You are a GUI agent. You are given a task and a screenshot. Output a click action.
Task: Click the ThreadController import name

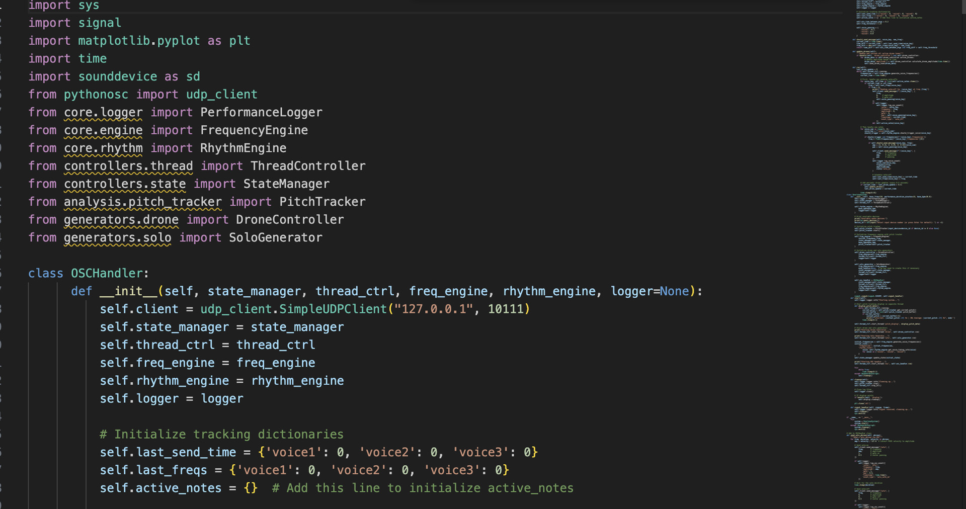pos(308,166)
